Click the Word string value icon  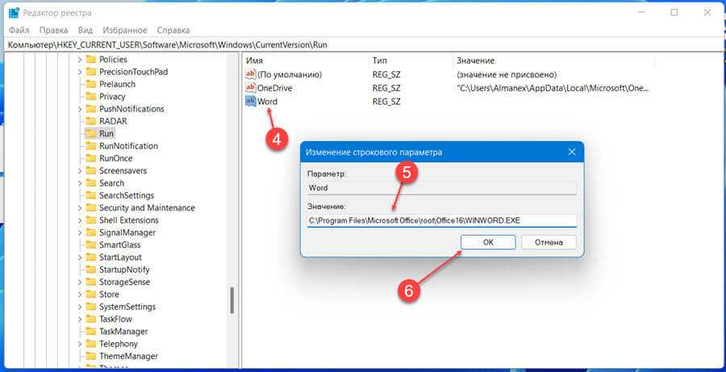pyautogui.click(x=251, y=101)
